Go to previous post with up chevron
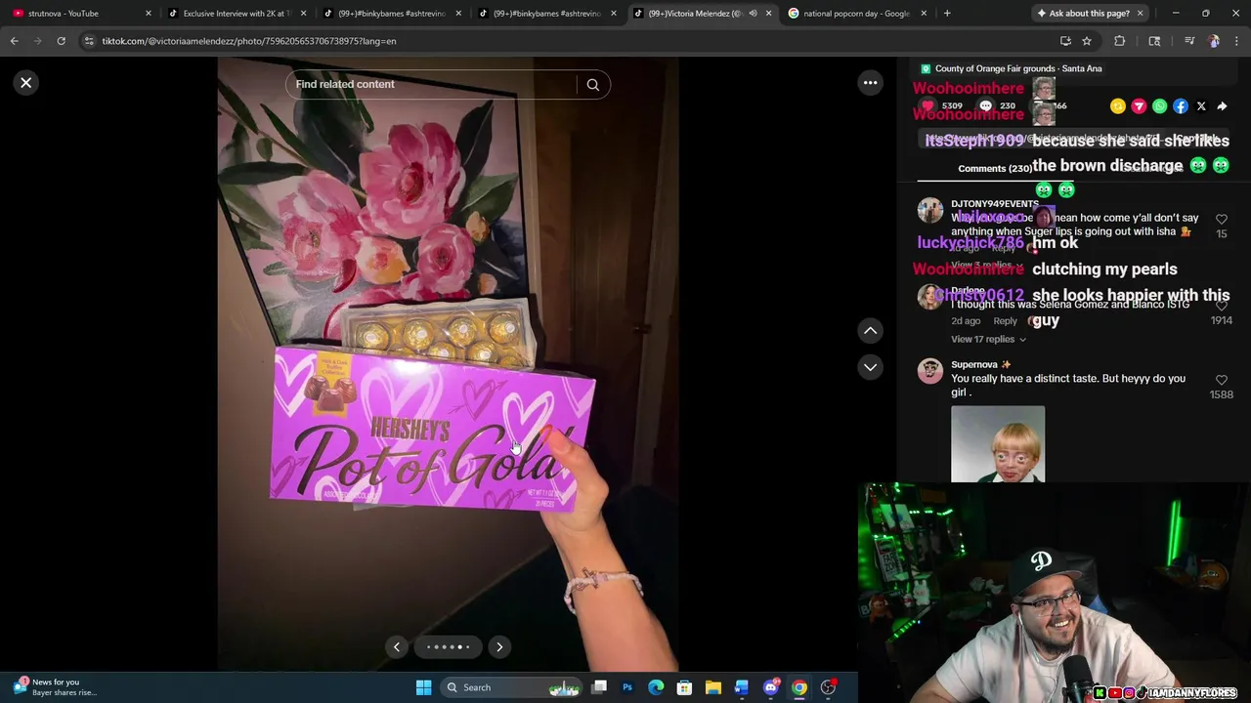Screen dimensions: 1251x703 click(870, 331)
